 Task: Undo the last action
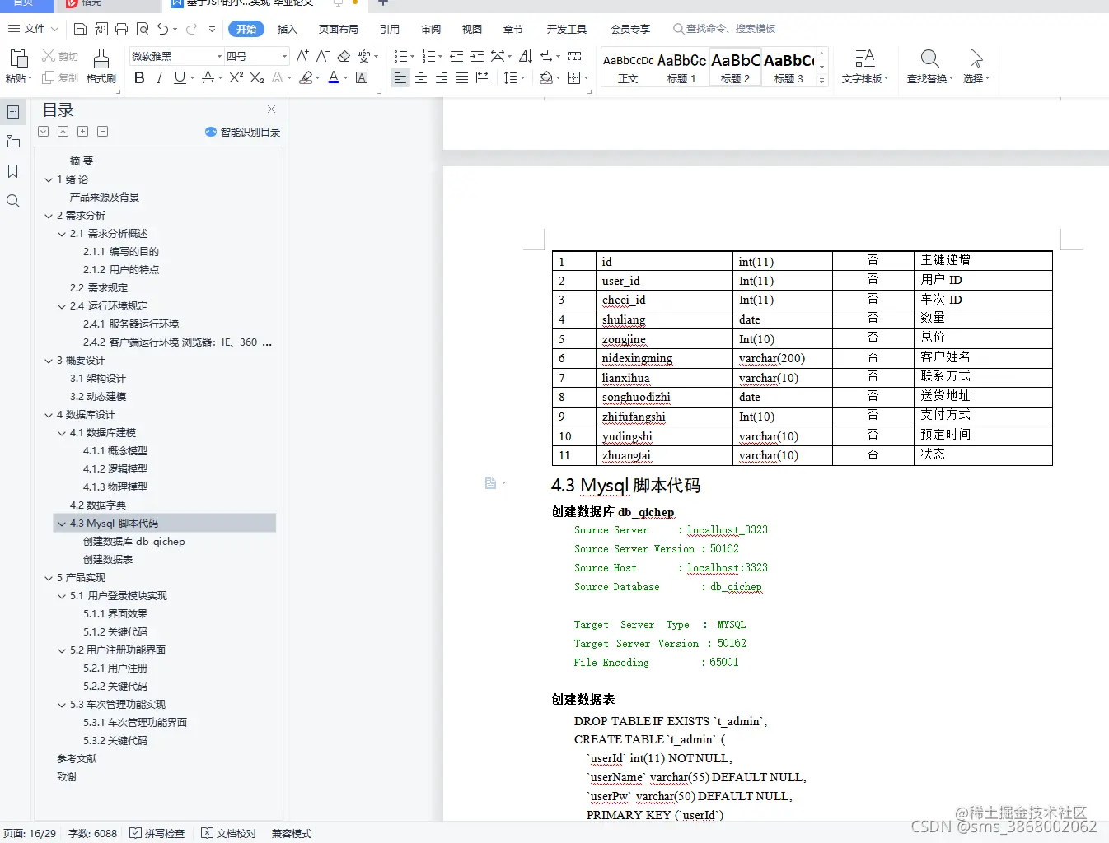pyautogui.click(x=163, y=29)
